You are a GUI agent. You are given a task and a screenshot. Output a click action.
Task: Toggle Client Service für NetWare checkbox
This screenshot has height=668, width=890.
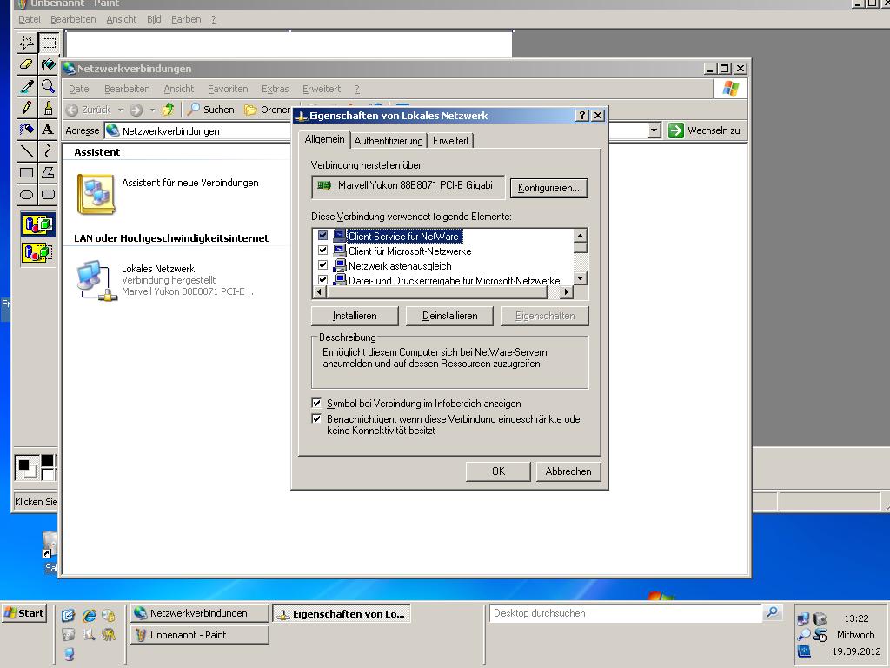[323, 235]
